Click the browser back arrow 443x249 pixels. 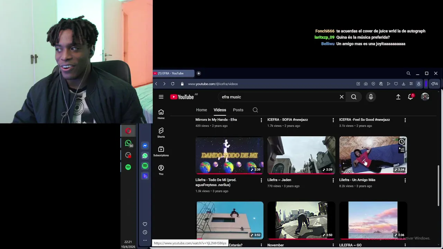tap(156, 84)
